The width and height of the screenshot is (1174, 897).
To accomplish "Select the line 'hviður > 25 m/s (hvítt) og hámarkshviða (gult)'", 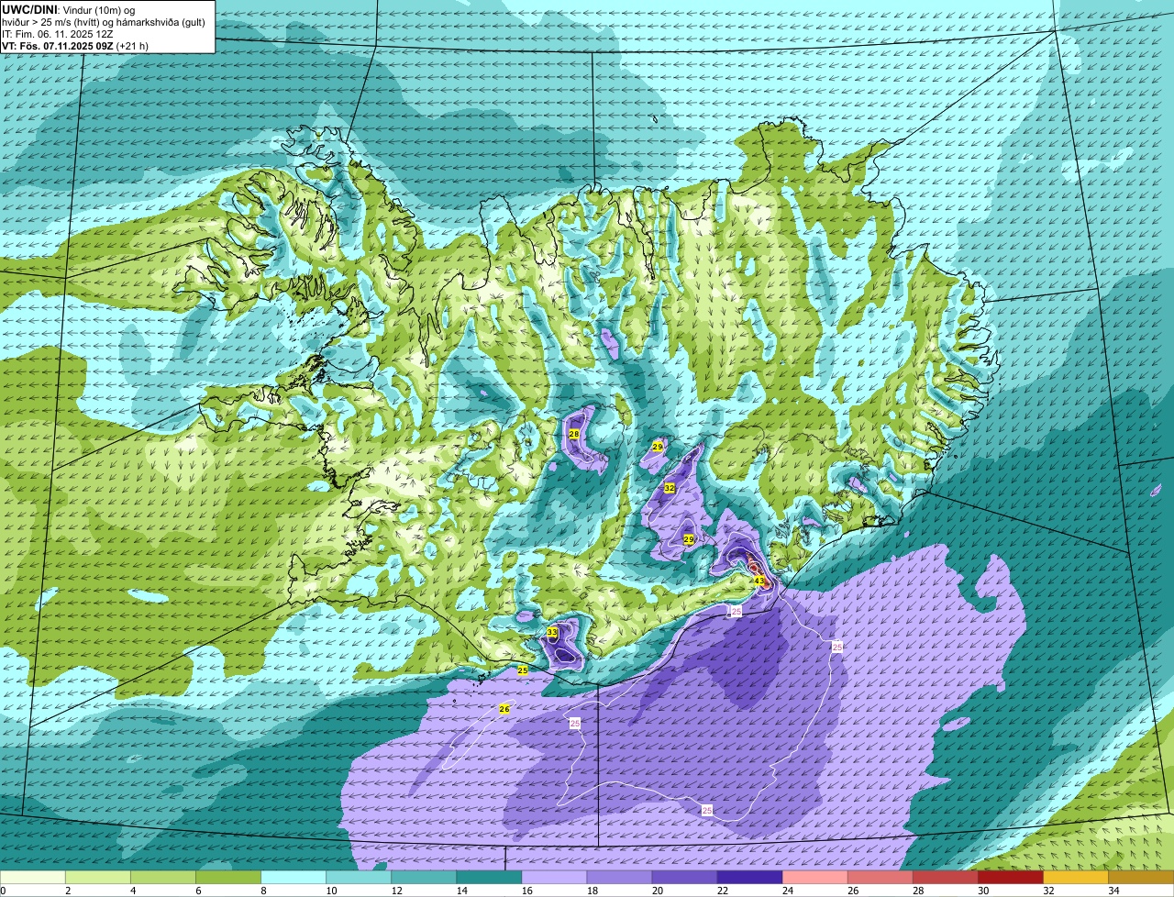I will tap(104, 21).
